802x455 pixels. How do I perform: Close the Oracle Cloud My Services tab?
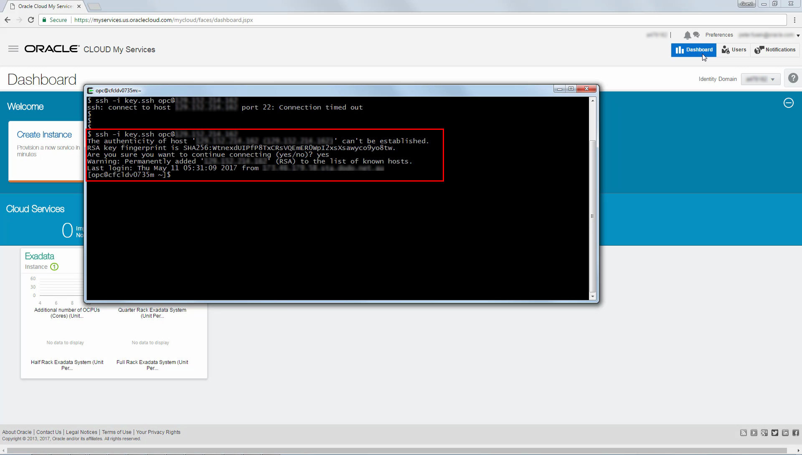(79, 6)
